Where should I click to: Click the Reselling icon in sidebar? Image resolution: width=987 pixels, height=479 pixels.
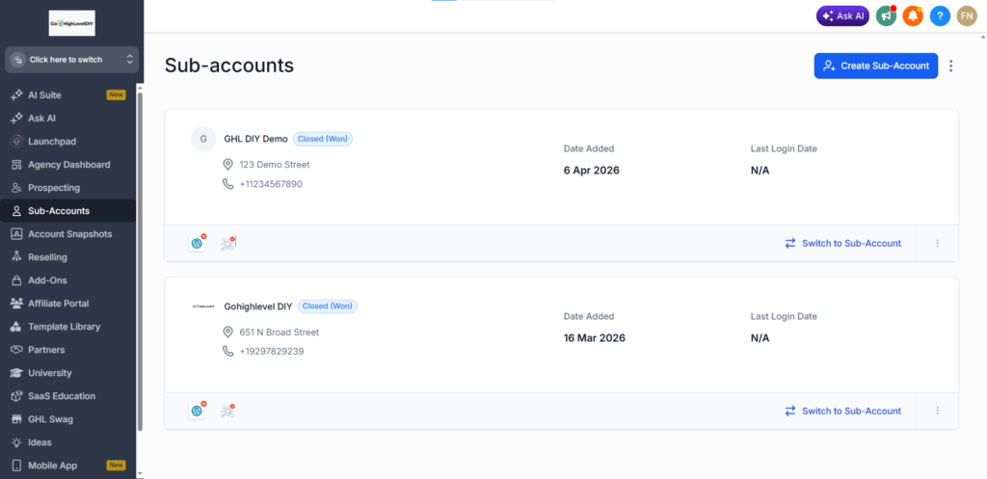[17, 257]
